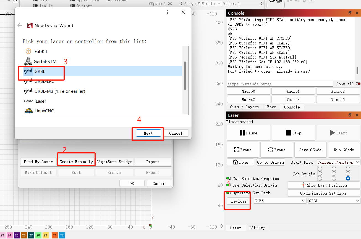Screen dimensions: 361x239
Task: Toggle Use Selection Origin switch
Action: [229, 185]
